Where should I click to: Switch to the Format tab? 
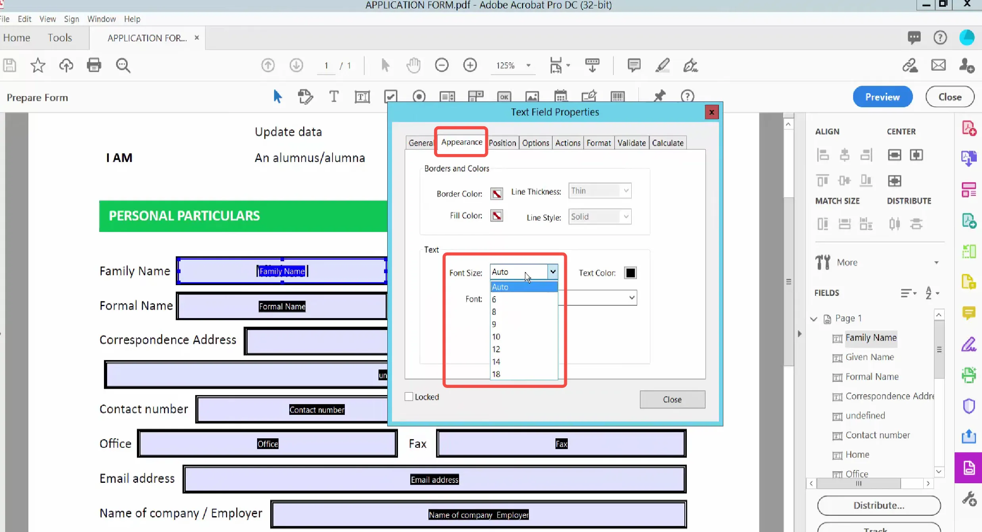(598, 143)
